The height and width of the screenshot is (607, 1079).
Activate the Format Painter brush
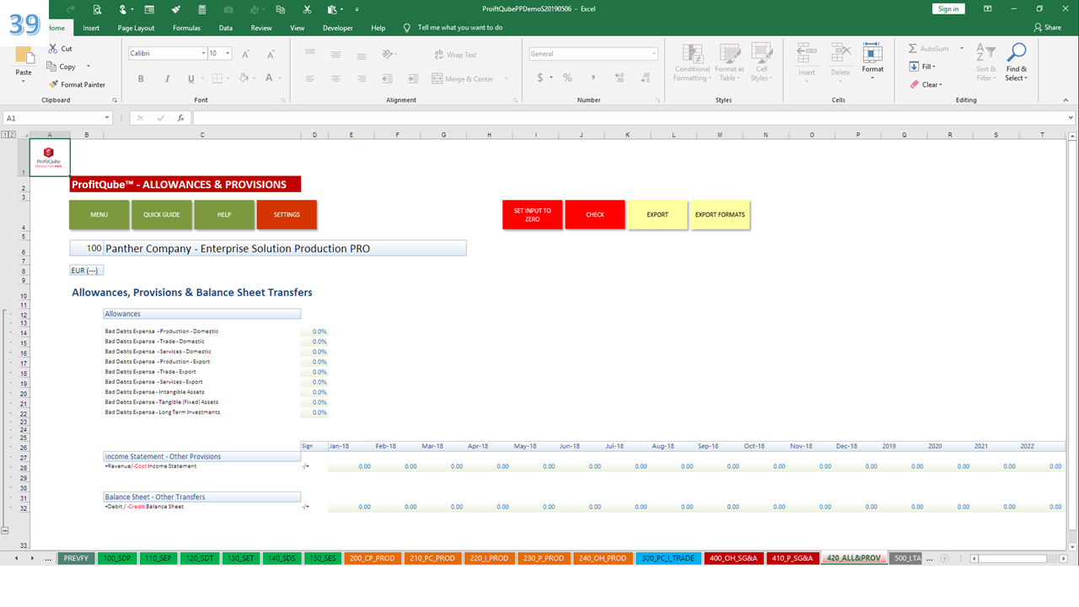tap(54, 84)
